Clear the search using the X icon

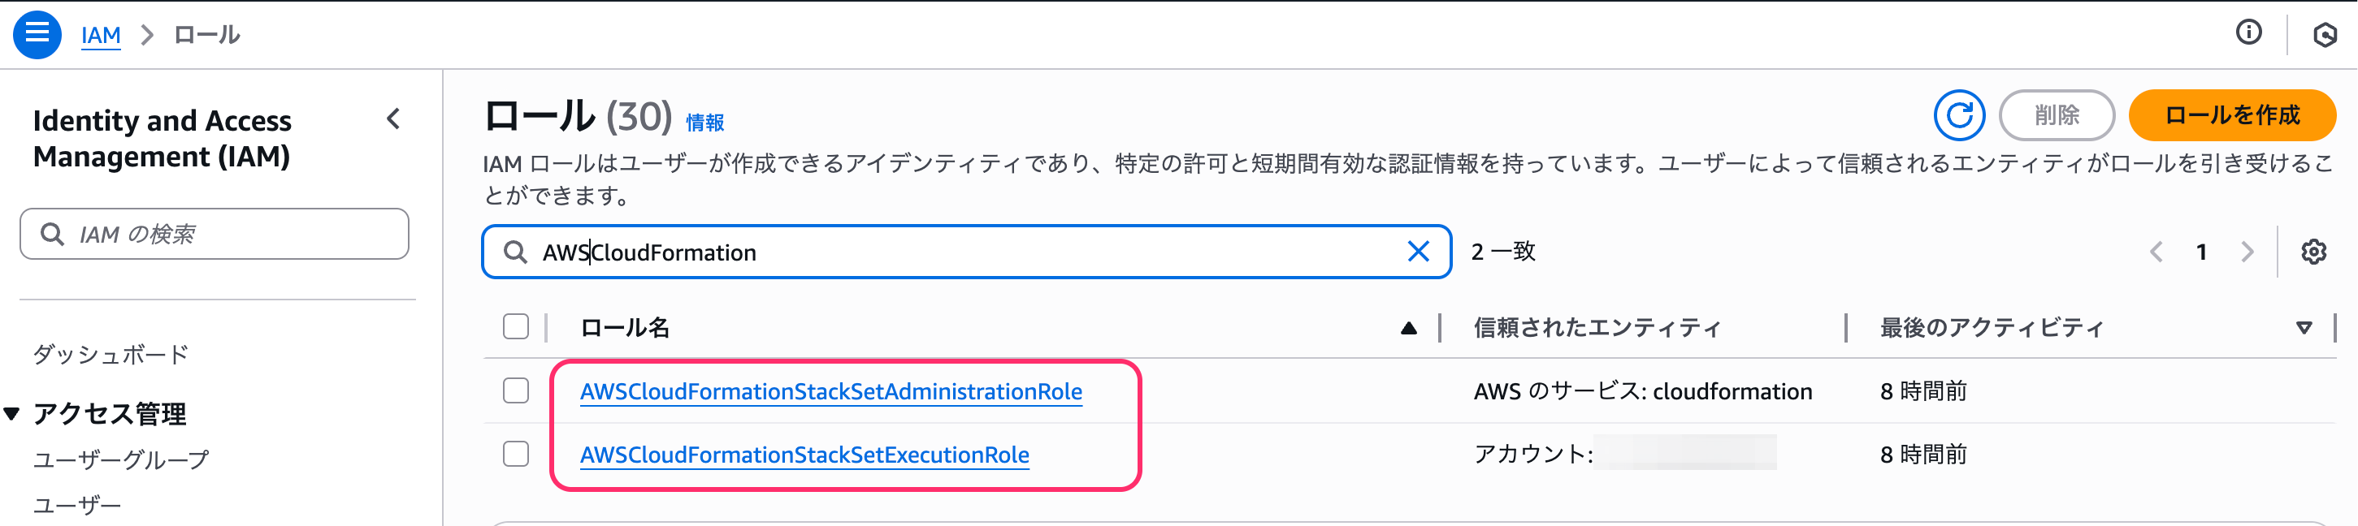coord(1418,252)
